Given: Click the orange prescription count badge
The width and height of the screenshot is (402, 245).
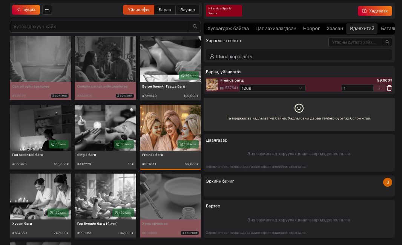Looking at the screenshot, I should [387, 182].
